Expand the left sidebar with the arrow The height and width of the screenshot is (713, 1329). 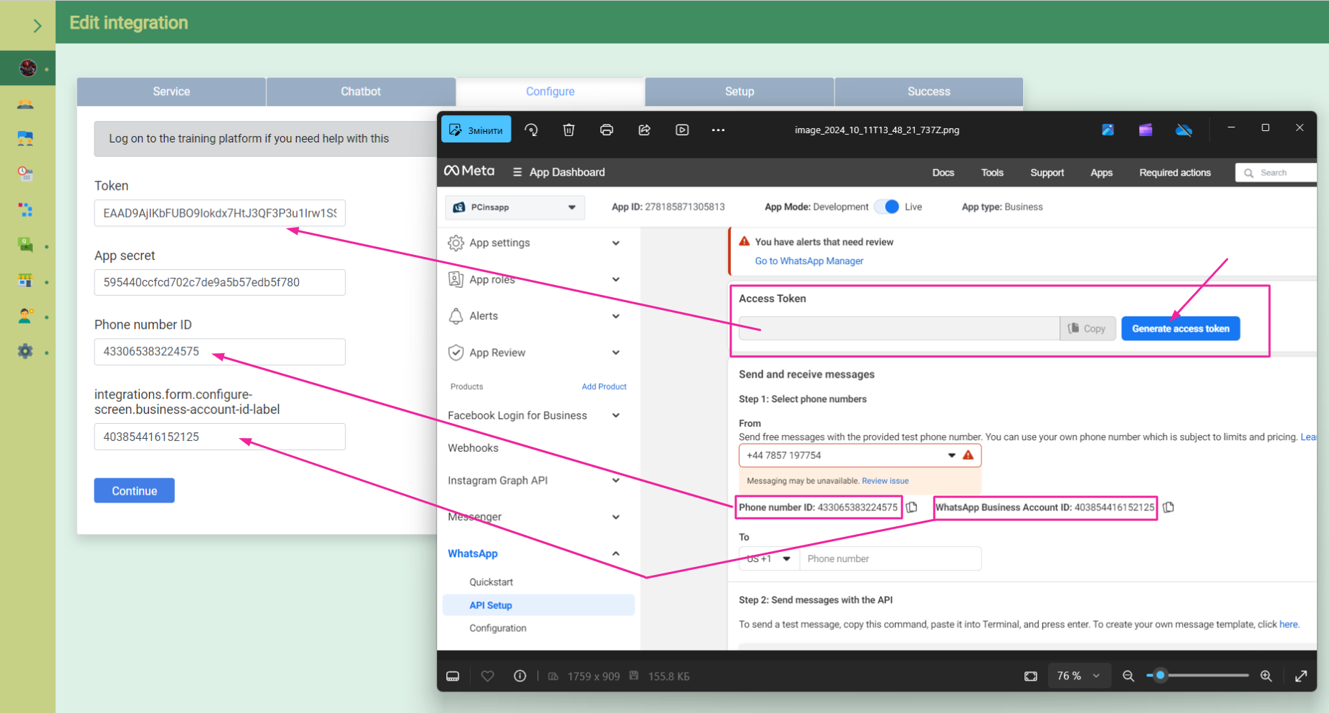(x=37, y=26)
